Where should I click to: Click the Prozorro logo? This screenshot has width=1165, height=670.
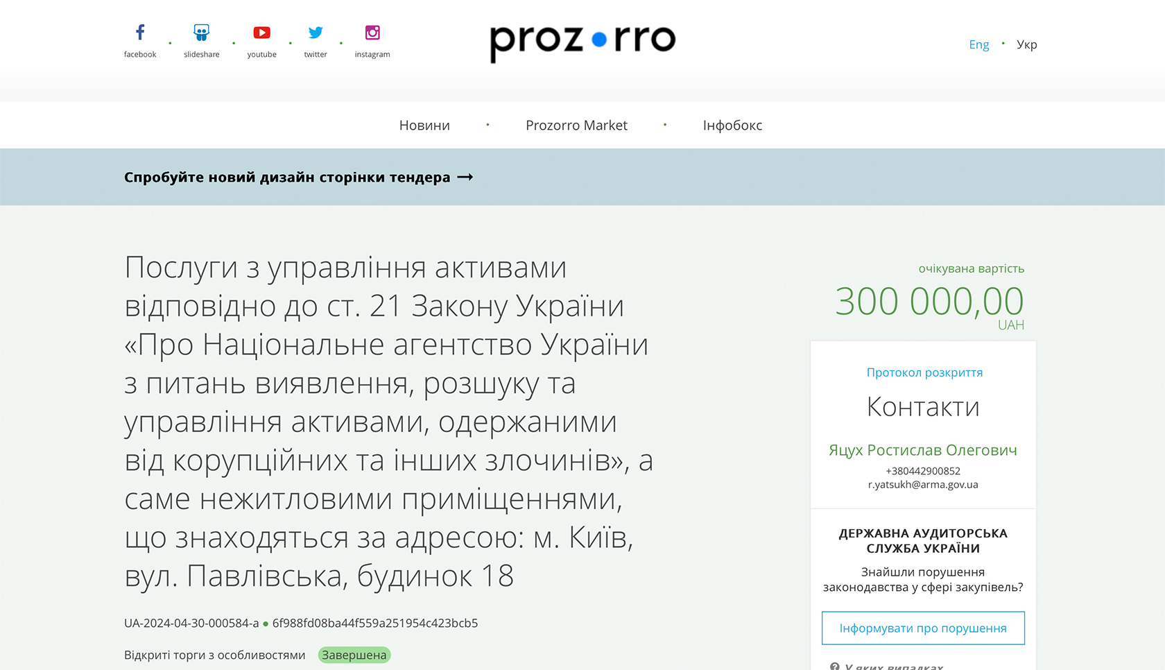tap(582, 42)
